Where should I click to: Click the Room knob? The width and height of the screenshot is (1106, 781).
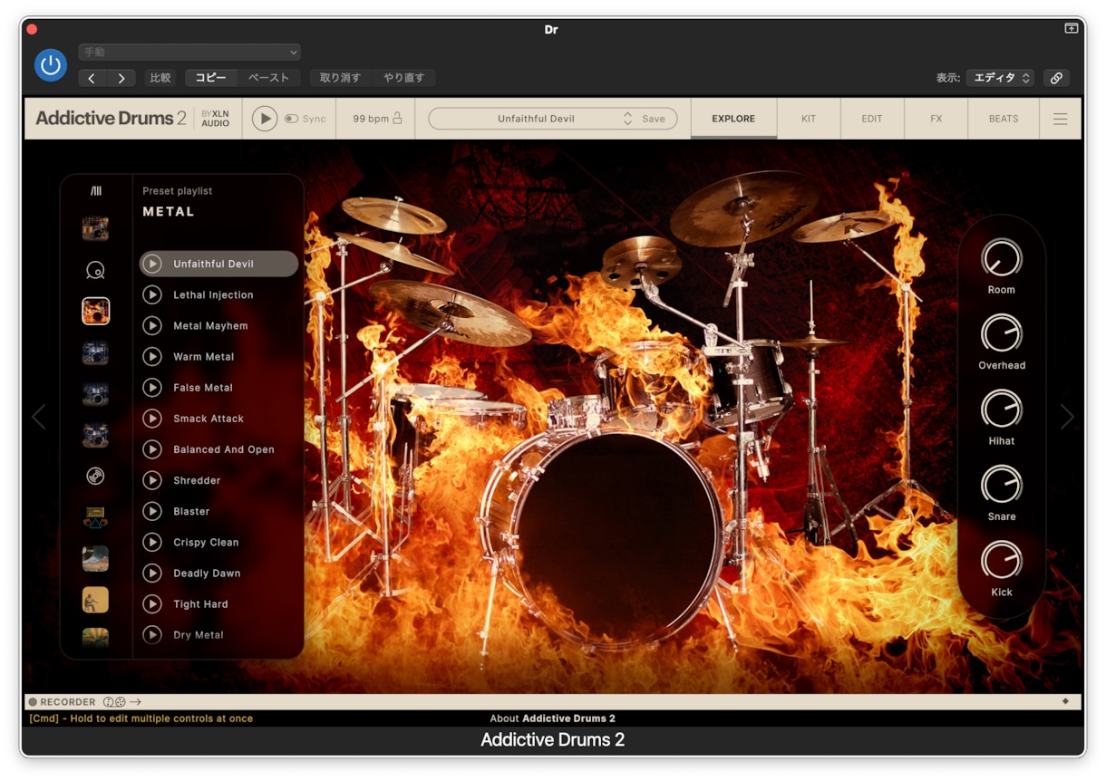[1002, 258]
